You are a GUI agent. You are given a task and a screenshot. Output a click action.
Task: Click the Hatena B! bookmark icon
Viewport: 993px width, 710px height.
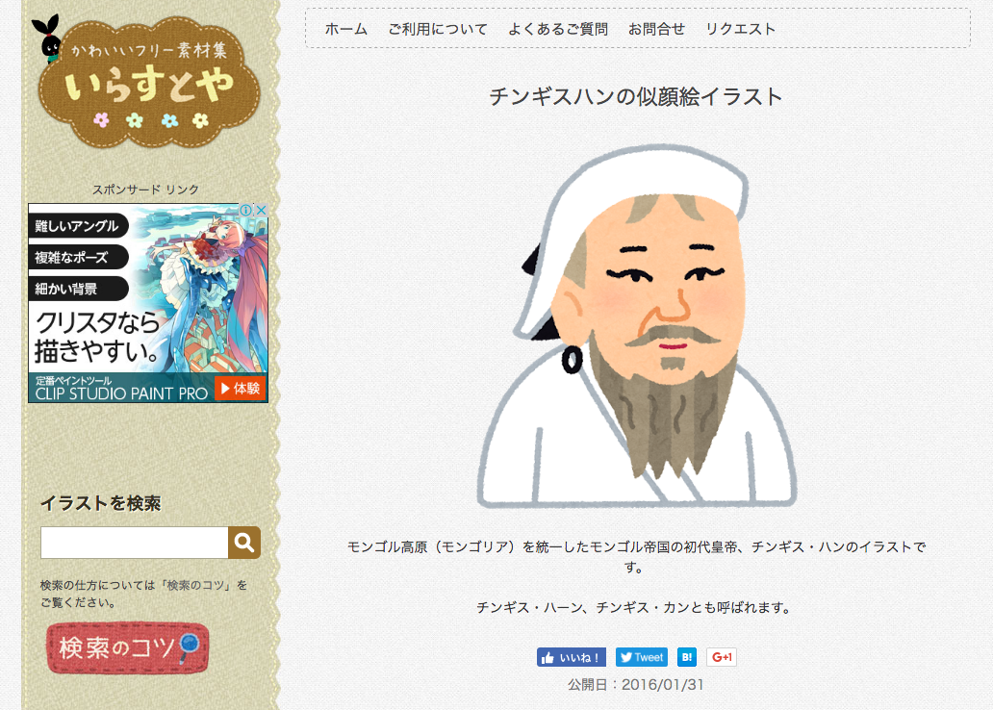[x=686, y=657]
